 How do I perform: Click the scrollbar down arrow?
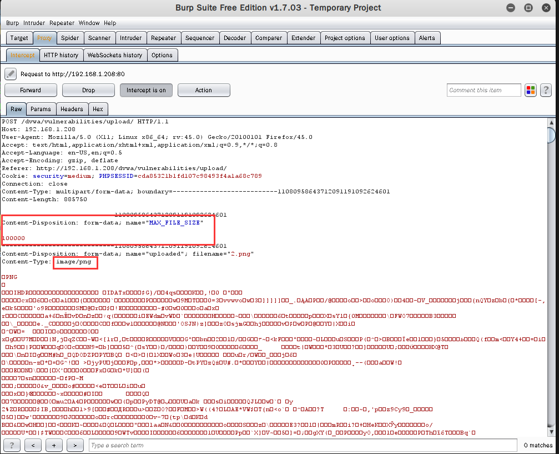click(x=552, y=432)
